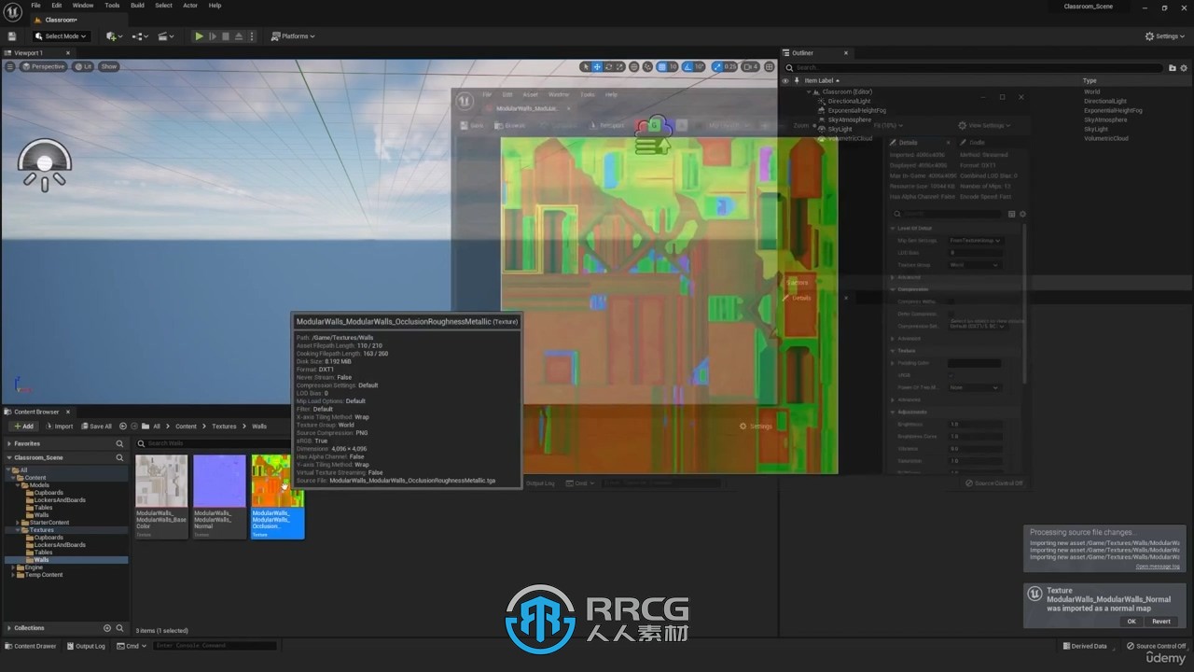
Task: Expand the Engine folder
Action: point(12,567)
